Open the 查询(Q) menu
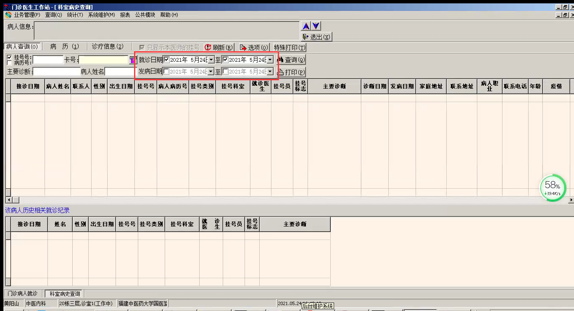Image resolution: width=574 pixels, height=311 pixels. [53, 15]
